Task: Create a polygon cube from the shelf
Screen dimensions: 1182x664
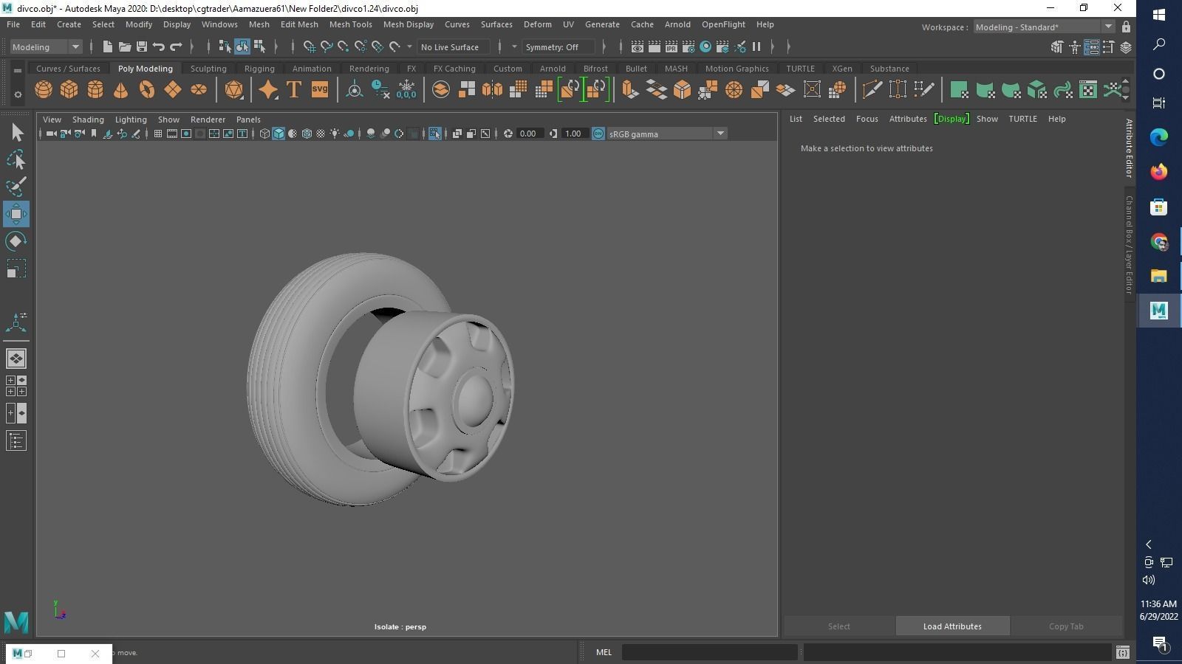Action: [x=69, y=90]
